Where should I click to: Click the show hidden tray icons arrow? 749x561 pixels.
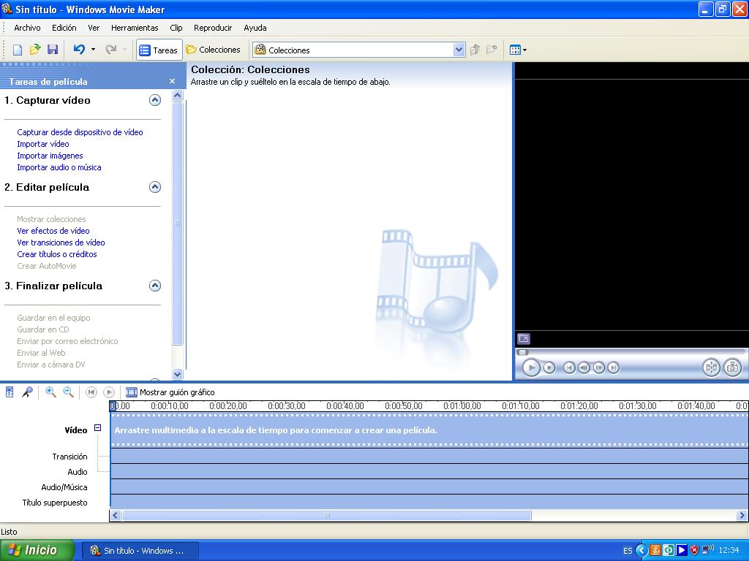click(x=641, y=551)
